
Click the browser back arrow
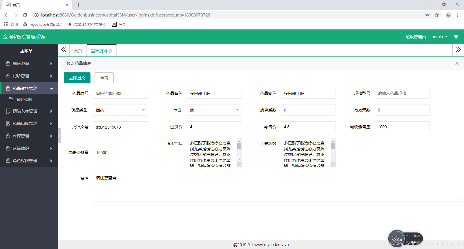click(x=6, y=15)
